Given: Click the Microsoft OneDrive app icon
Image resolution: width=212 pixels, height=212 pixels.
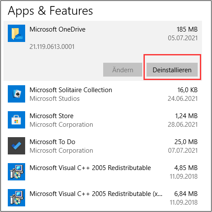Looking at the screenshot, I should [x=16, y=33].
